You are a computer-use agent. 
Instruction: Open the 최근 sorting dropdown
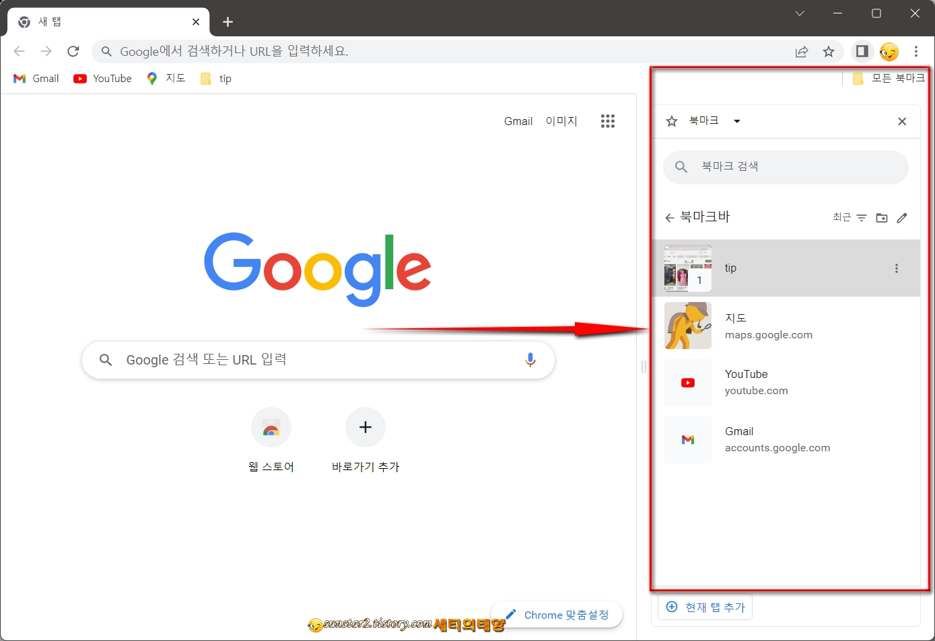pos(842,217)
